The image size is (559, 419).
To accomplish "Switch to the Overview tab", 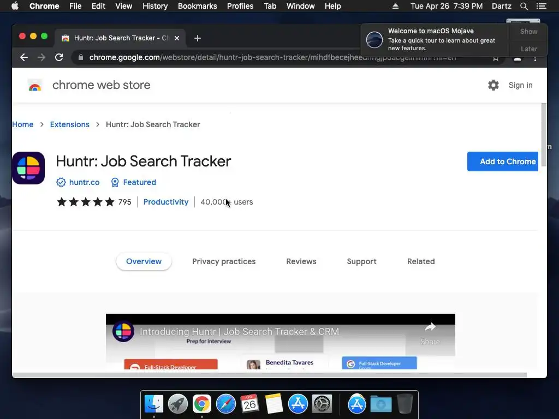I will coord(144,261).
